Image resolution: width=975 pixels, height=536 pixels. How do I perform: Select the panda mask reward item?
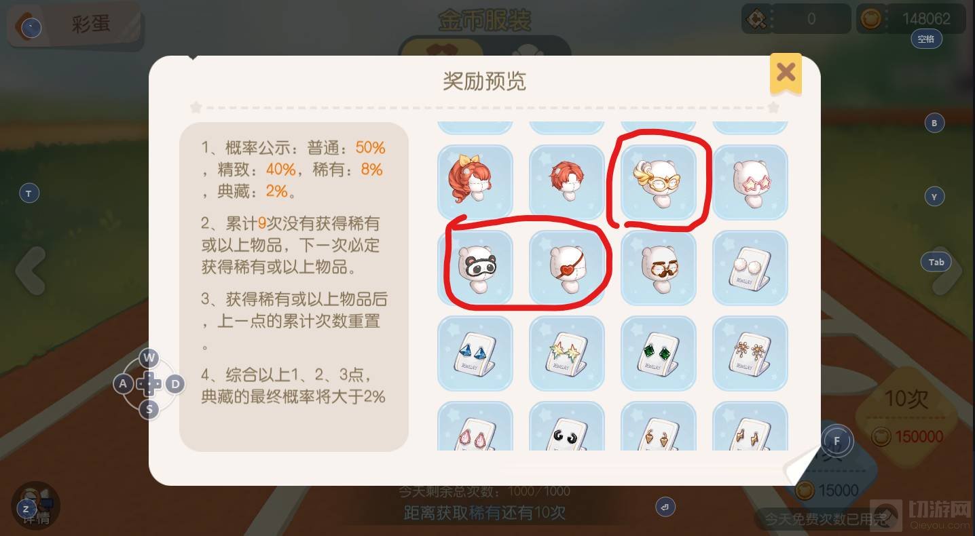pos(475,268)
